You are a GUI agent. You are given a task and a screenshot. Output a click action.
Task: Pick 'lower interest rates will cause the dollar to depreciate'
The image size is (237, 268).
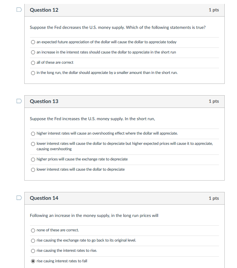pyautogui.click(x=33, y=170)
